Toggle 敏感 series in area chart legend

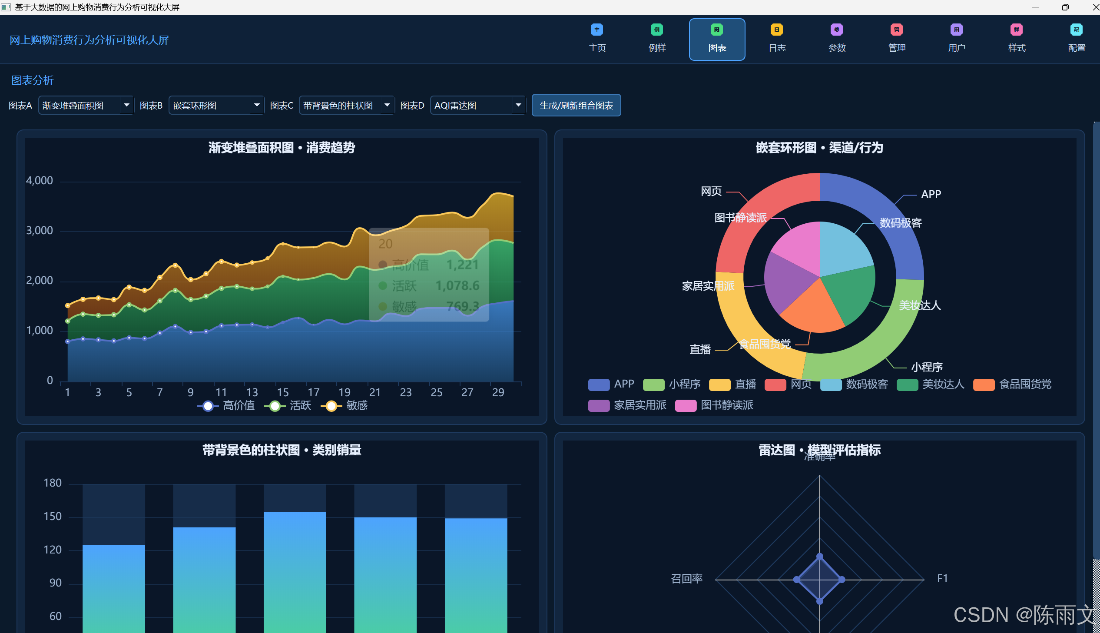344,406
